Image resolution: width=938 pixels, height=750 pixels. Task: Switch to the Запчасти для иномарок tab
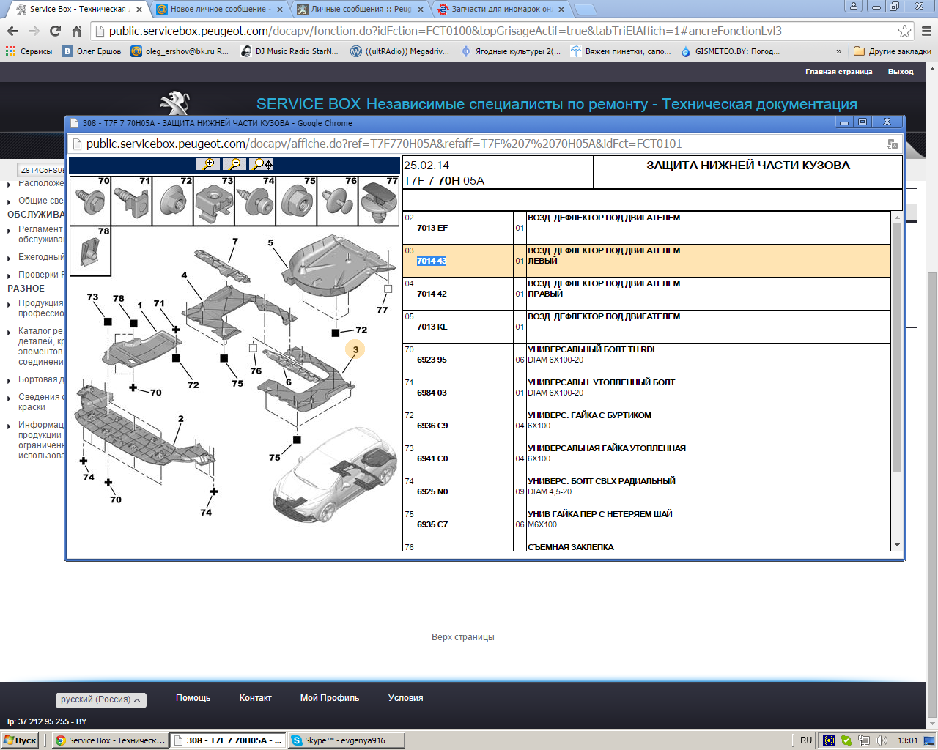click(x=501, y=9)
